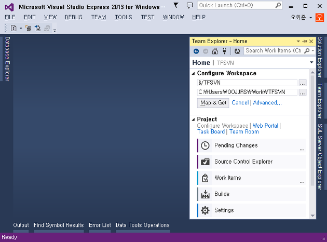Viewport: 327px width, 242px height.
Task: Open the Team Room link
Action: [x=244, y=132]
